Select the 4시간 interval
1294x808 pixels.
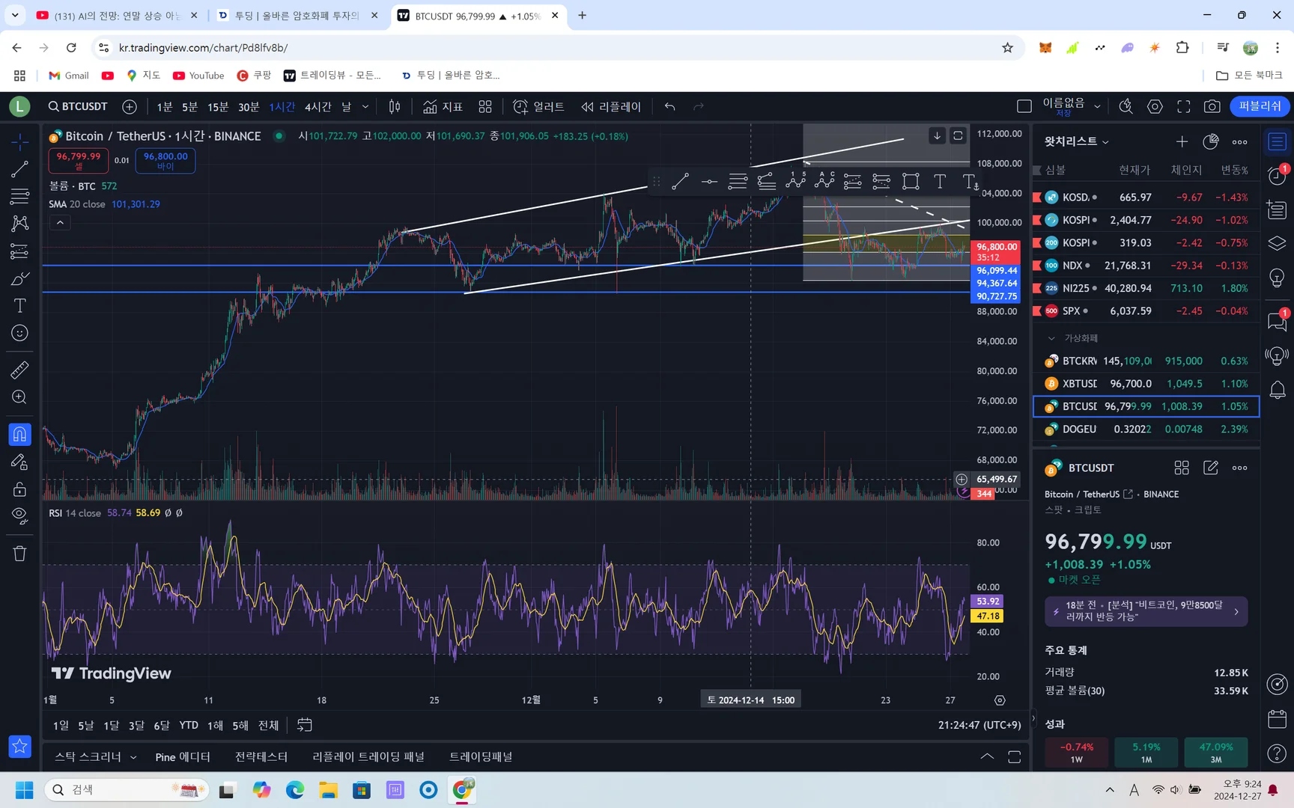[318, 107]
